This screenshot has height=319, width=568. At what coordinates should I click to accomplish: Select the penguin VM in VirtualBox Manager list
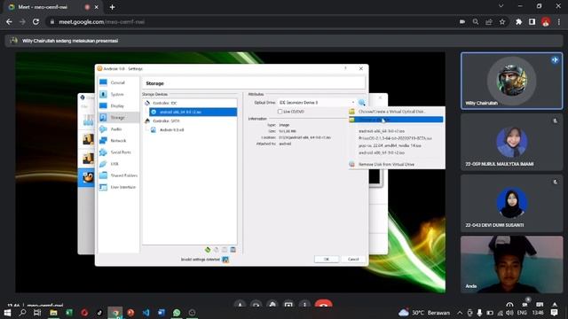(87, 177)
